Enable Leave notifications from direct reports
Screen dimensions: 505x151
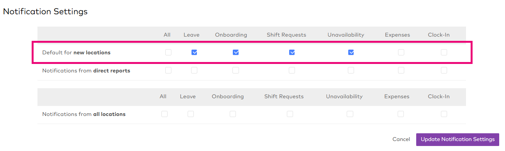click(x=194, y=70)
